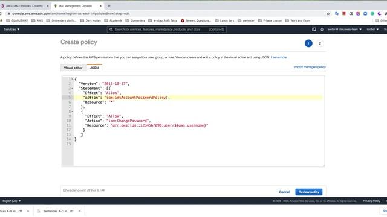Open the CLARUSWAY bookmark folder
387x217 pixels.
[x=17, y=20]
